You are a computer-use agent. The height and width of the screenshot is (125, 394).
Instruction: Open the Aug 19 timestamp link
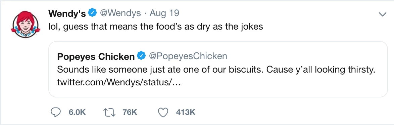pyautogui.click(x=164, y=13)
